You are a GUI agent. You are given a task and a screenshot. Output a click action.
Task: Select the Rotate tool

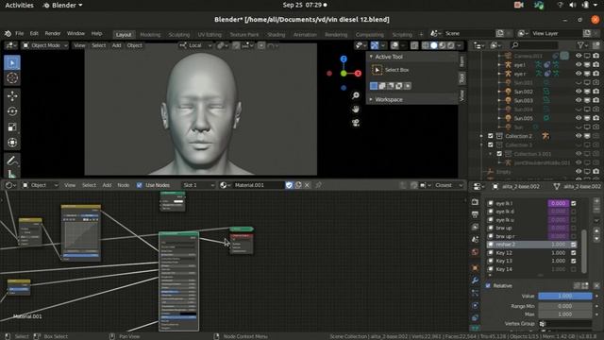[12, 111]
